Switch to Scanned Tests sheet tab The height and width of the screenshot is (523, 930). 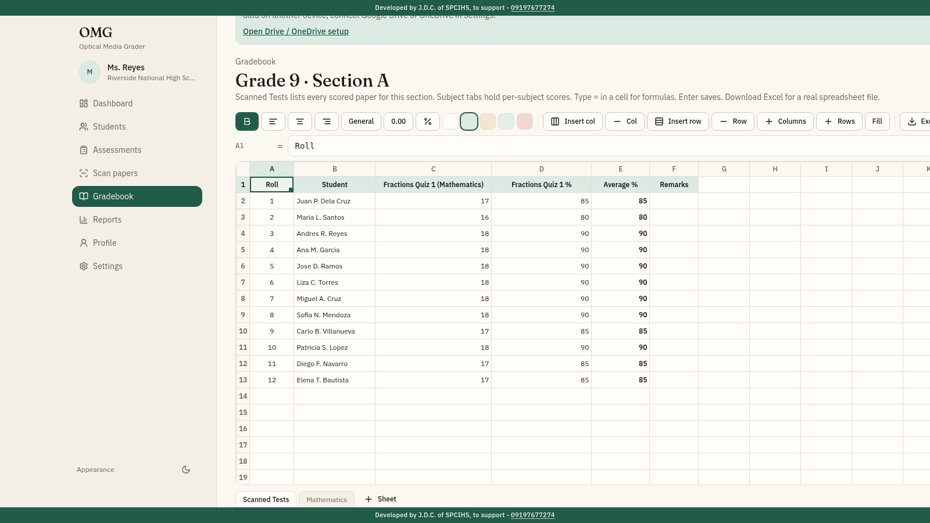coord(266,499)
